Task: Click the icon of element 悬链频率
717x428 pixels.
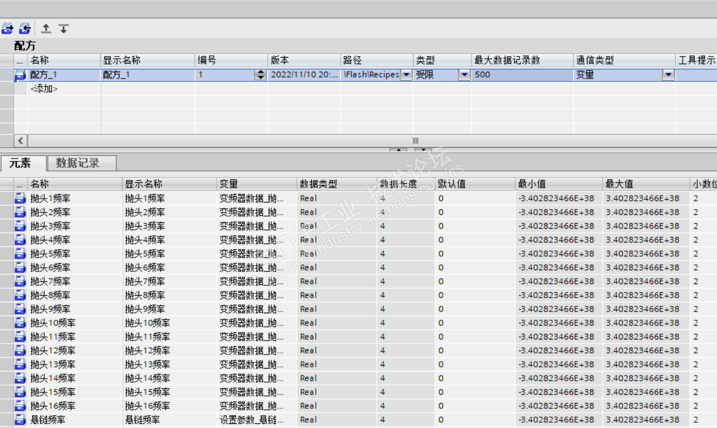Action: click(x=20, y=419)
